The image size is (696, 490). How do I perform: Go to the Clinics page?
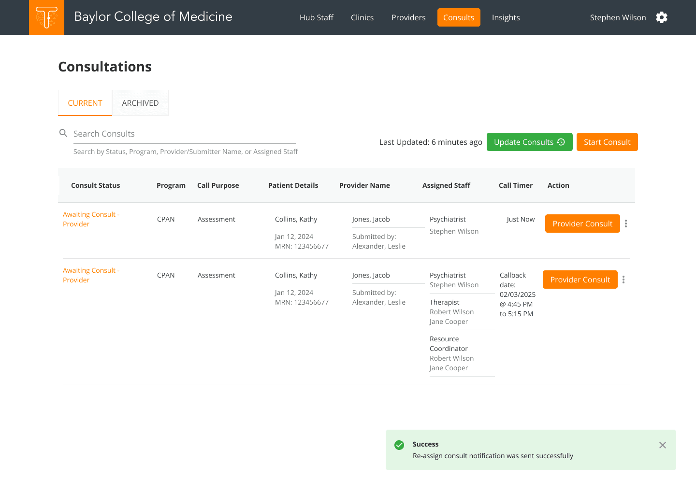point(362,17)
